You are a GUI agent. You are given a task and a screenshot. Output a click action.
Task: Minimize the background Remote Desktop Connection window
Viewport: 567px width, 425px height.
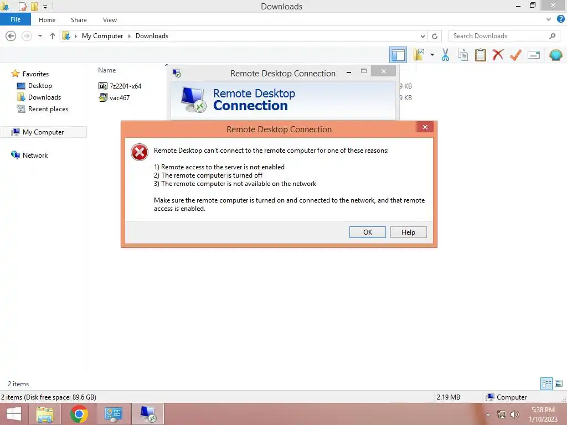coord(349,72)
